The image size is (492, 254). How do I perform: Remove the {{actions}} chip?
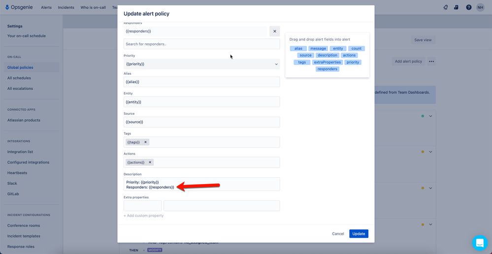click(150, 162)
